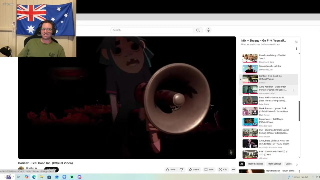Open the weather widget showing rain Sat
320x180 pixels.
point(298,177)
